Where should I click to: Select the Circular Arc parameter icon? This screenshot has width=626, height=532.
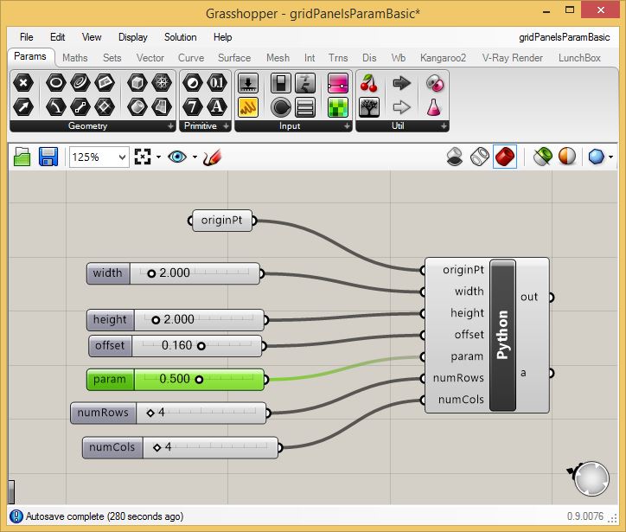(56, 107)
